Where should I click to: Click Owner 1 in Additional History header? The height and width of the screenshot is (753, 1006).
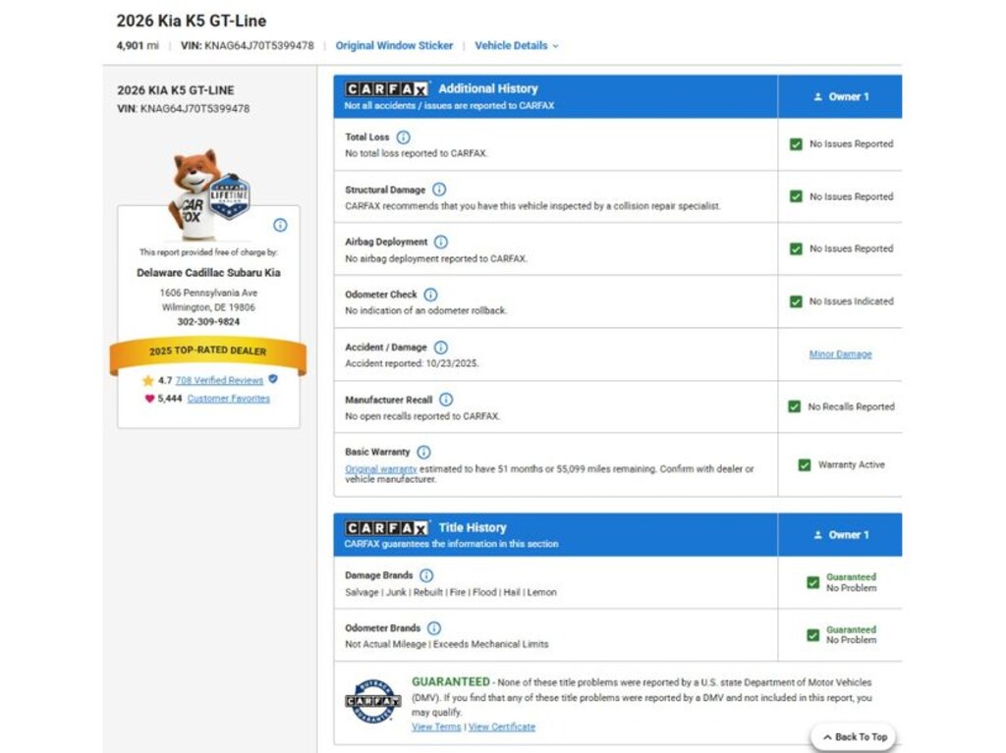tap(849, 97)
